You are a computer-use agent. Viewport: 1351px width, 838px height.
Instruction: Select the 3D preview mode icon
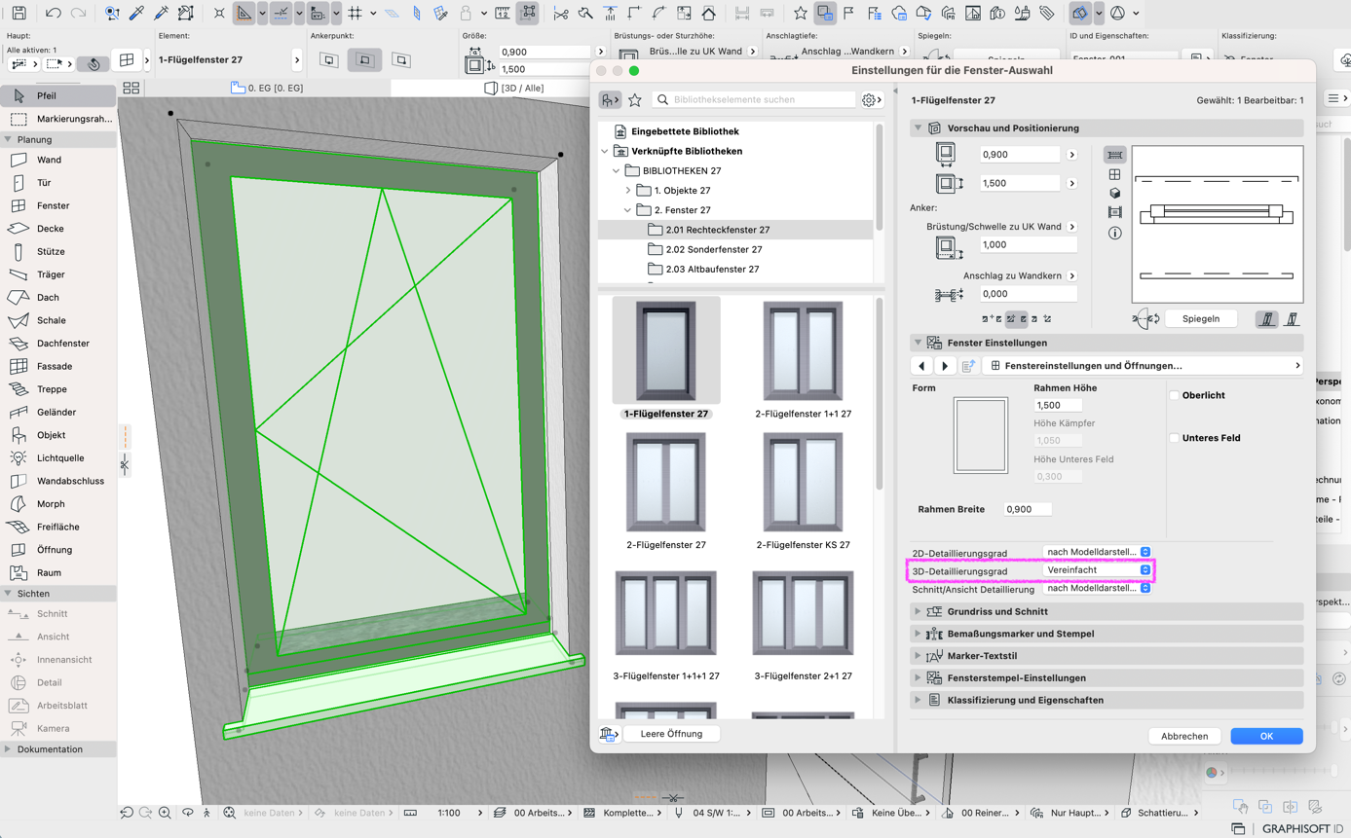[1115, 194]
